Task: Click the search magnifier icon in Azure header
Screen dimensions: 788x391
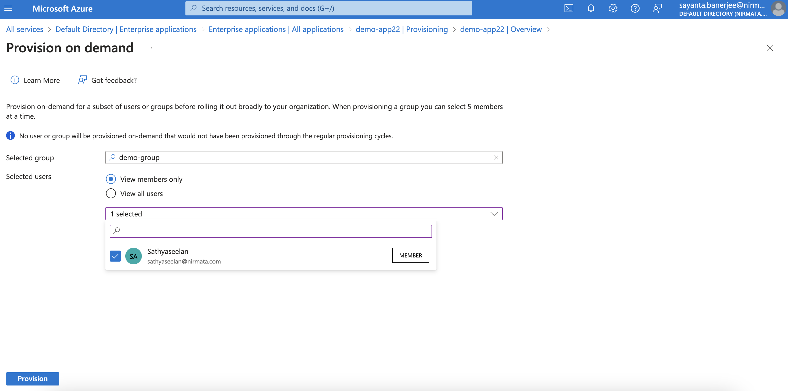Action: pyautogui.click(x=193, y=8)
